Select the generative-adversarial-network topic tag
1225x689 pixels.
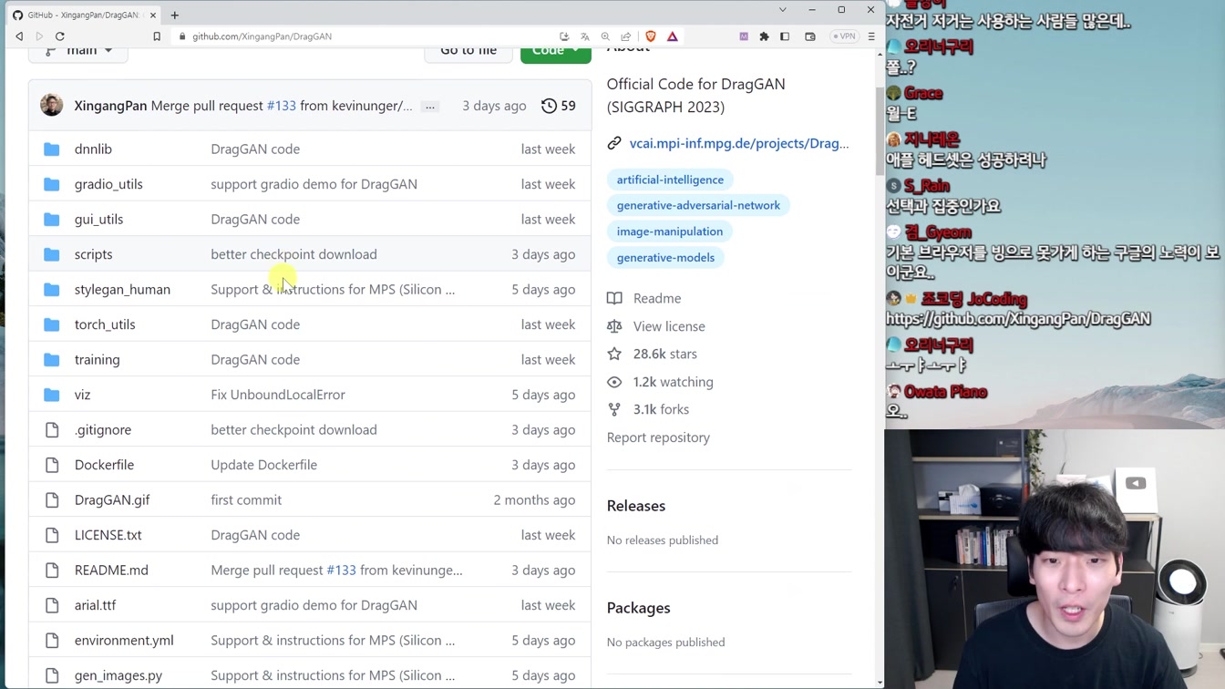pyautogui.click(x=698, y=205)
